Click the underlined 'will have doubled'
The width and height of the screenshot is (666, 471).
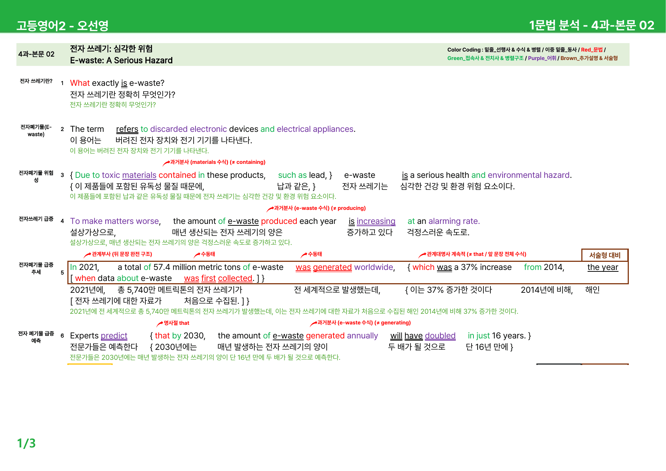click(423, 336)
